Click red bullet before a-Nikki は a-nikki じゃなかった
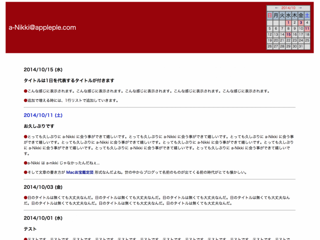This screenshot has height=240, width=320. tap(26, 163)
